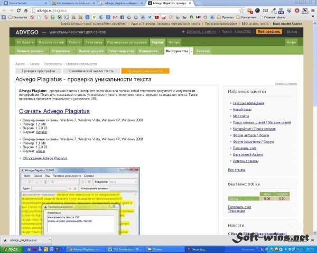Switch to the Recording taskbar window
The height and width of the screenshot is (253, 317).
tap(203, 249)
